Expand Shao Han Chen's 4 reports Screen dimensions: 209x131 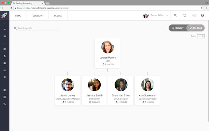pos(121,102)
